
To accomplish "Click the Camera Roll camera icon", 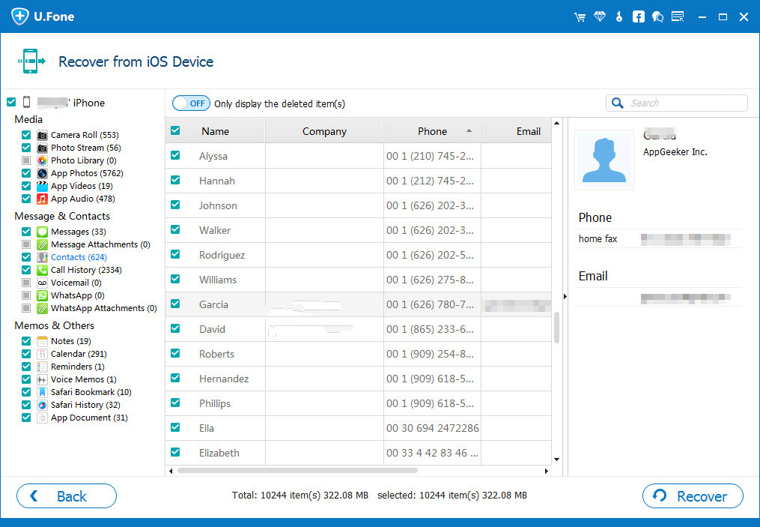I will (42, 135).
